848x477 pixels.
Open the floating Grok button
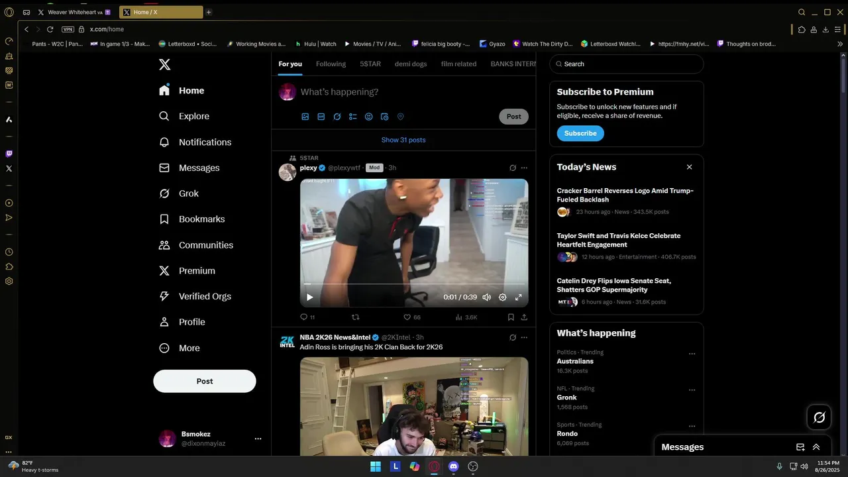820,417
